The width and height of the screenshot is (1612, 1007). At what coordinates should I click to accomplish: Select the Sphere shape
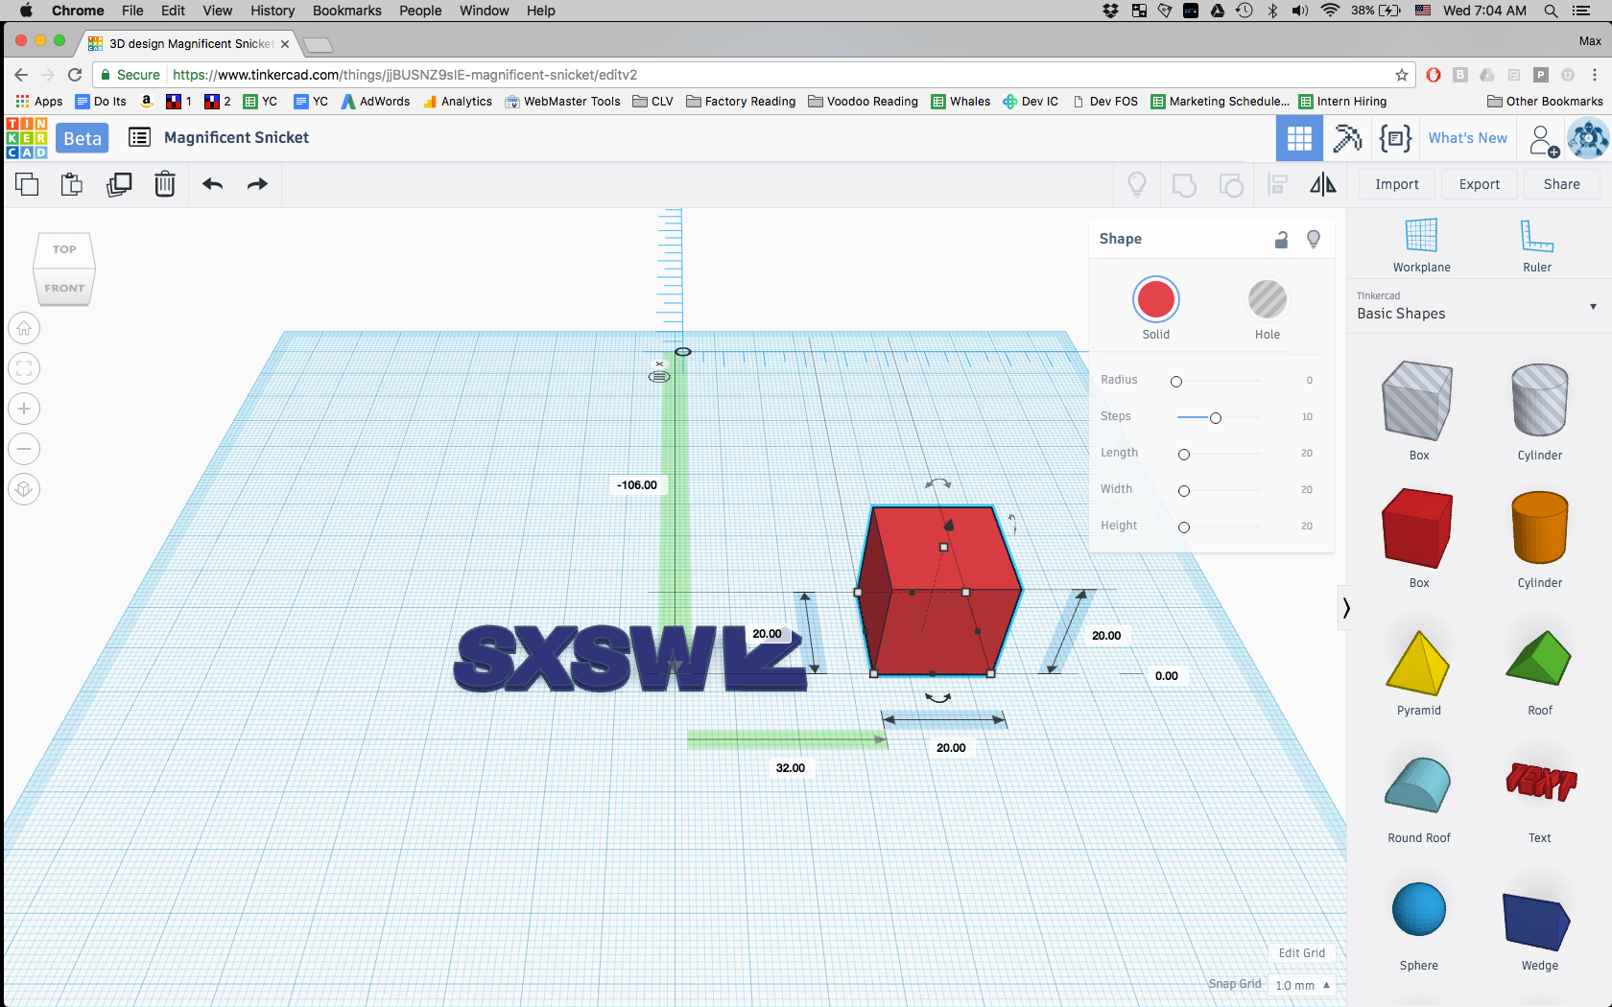(1417, 908)
